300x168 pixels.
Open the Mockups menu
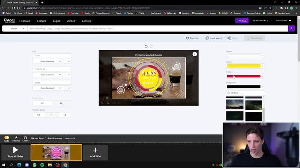click(x=25, y=21)
